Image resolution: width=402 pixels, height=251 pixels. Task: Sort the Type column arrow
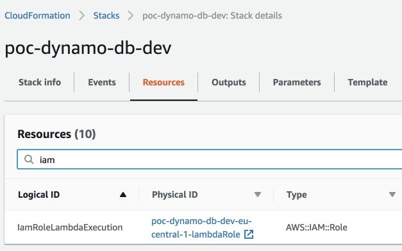click(x=392, y=195)
